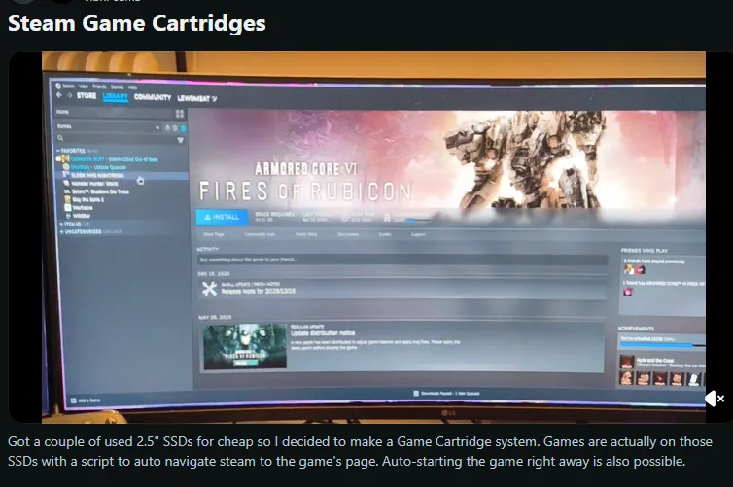This screenshot has height=487, width=733.
Task: Select Deadlock - Update Queued
Action: coord(94,167)
